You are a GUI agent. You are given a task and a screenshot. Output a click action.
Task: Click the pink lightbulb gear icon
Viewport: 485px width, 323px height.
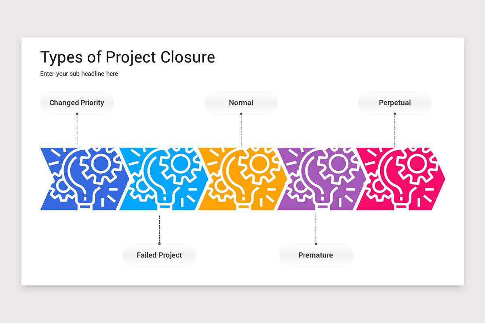[401, 179]
